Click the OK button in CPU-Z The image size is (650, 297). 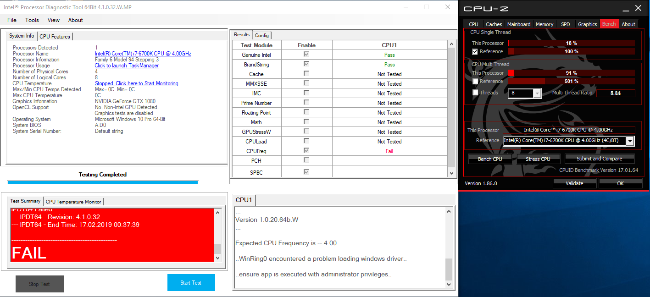(x=620, y=183)
